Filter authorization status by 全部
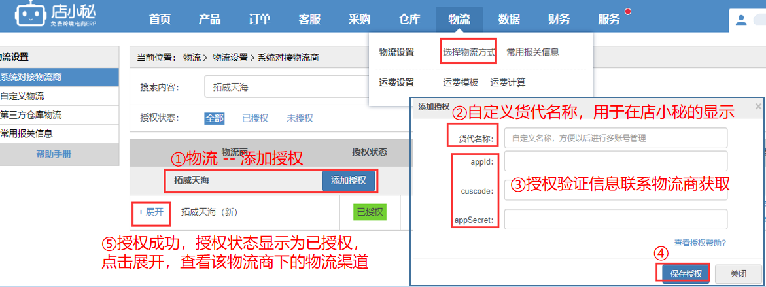 [x=215, y=118]
